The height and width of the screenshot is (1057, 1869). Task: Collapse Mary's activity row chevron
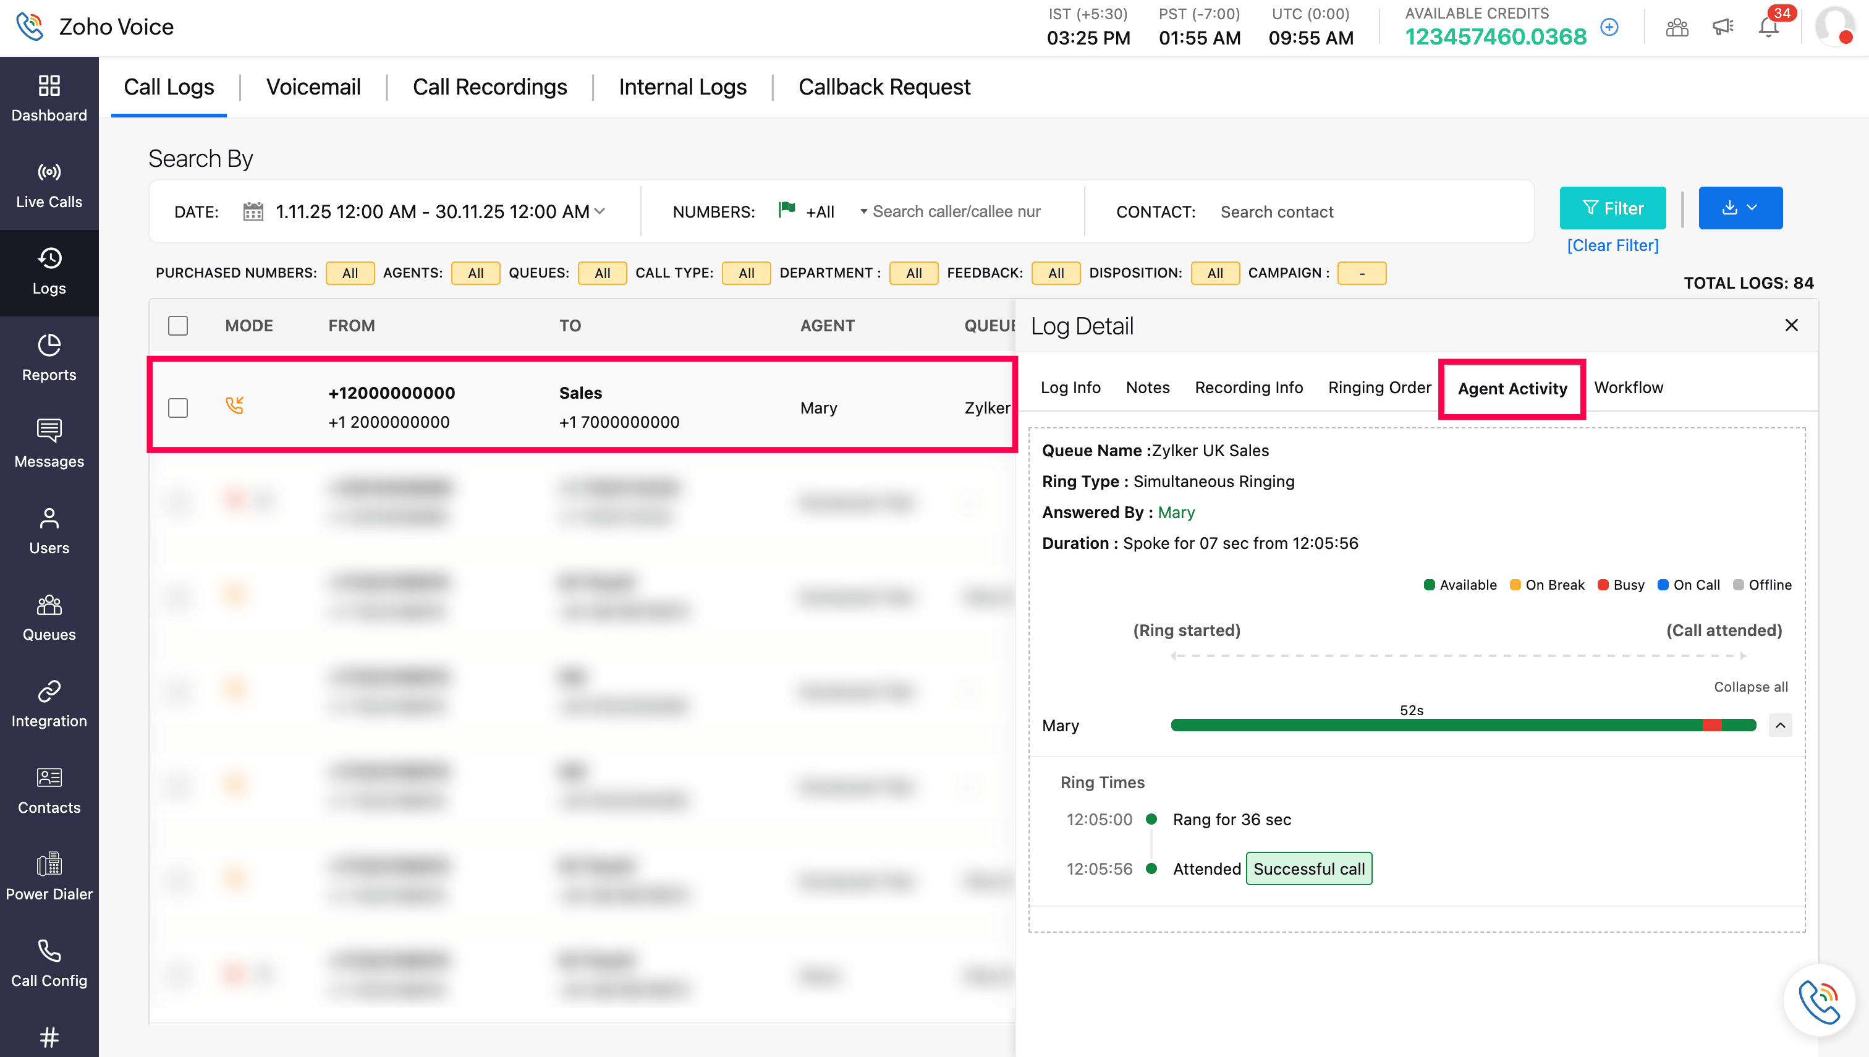click(1780, 724)
